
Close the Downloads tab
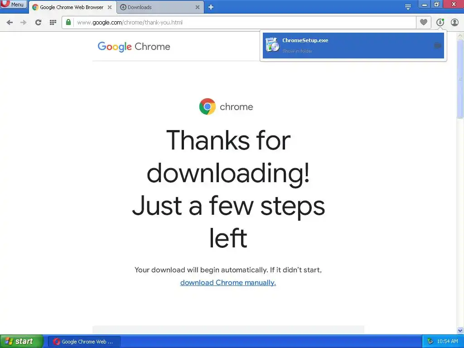[x=198, y=7]
